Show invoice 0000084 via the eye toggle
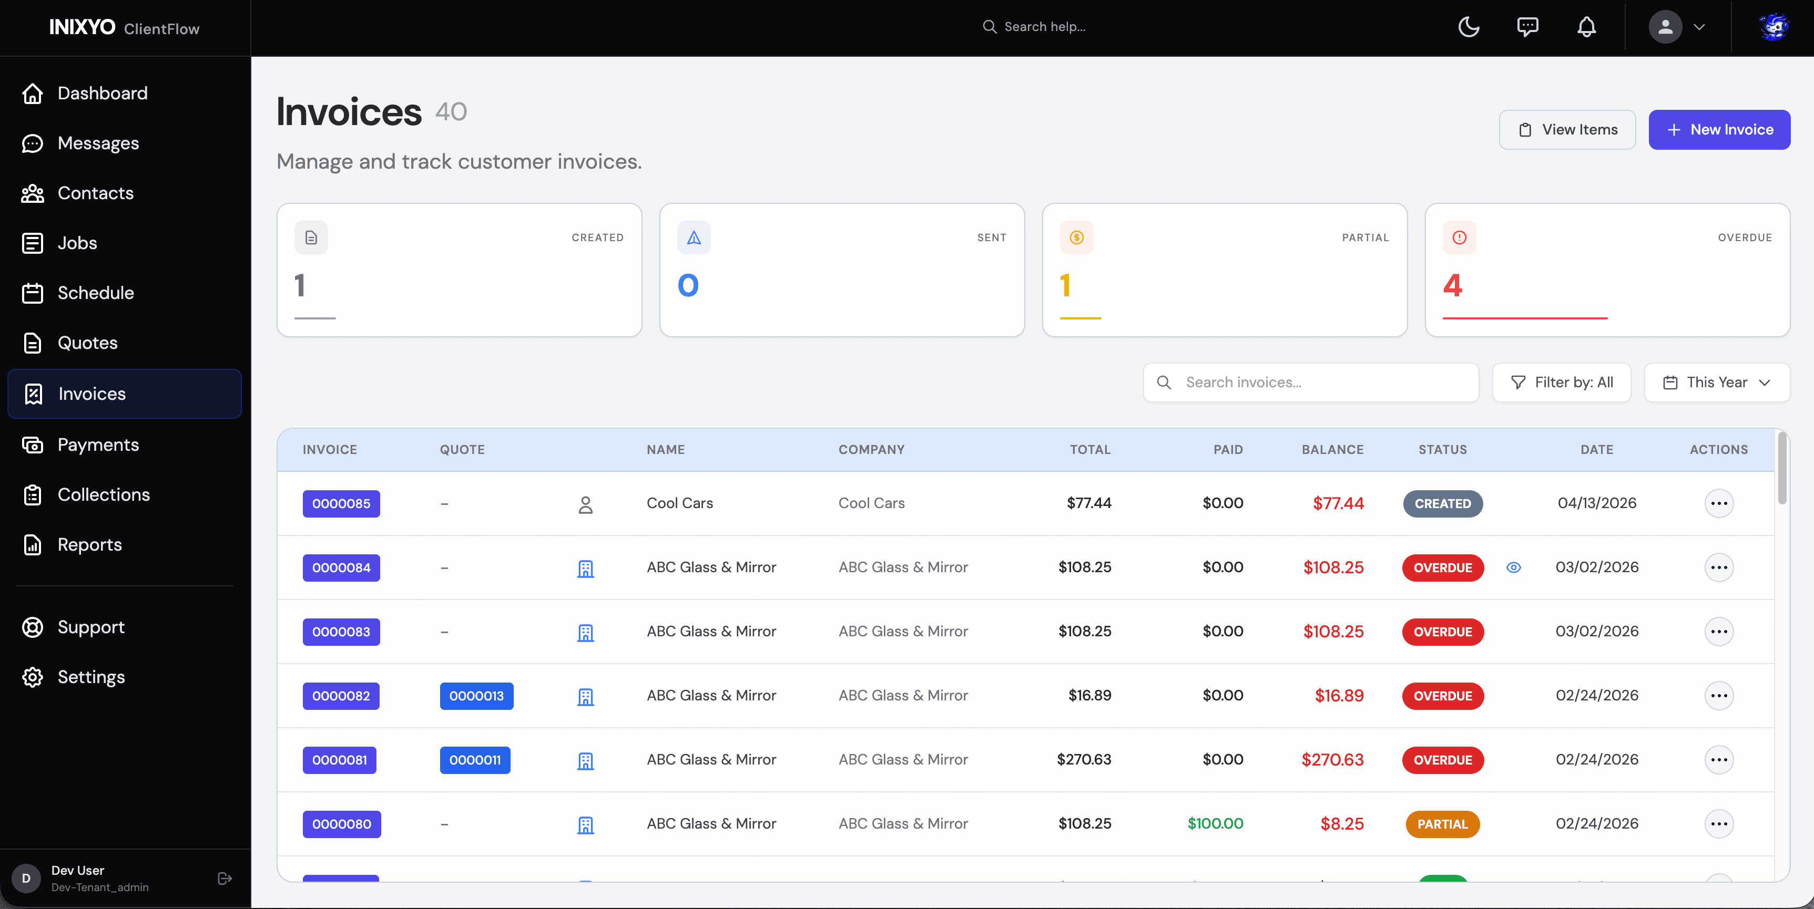The height and width of the screenshot is (909, 1814). click(1515, 568)
